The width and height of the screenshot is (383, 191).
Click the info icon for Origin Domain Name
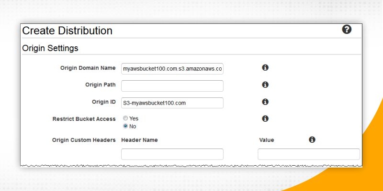[x=265, y=68]
